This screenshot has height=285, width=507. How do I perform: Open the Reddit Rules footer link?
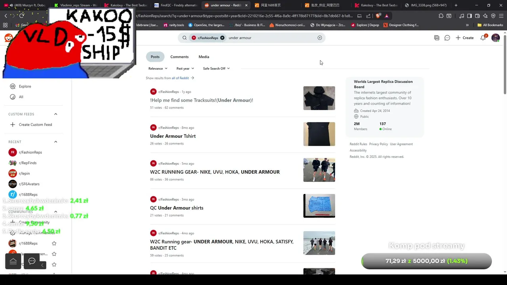[x=358, y=144]
